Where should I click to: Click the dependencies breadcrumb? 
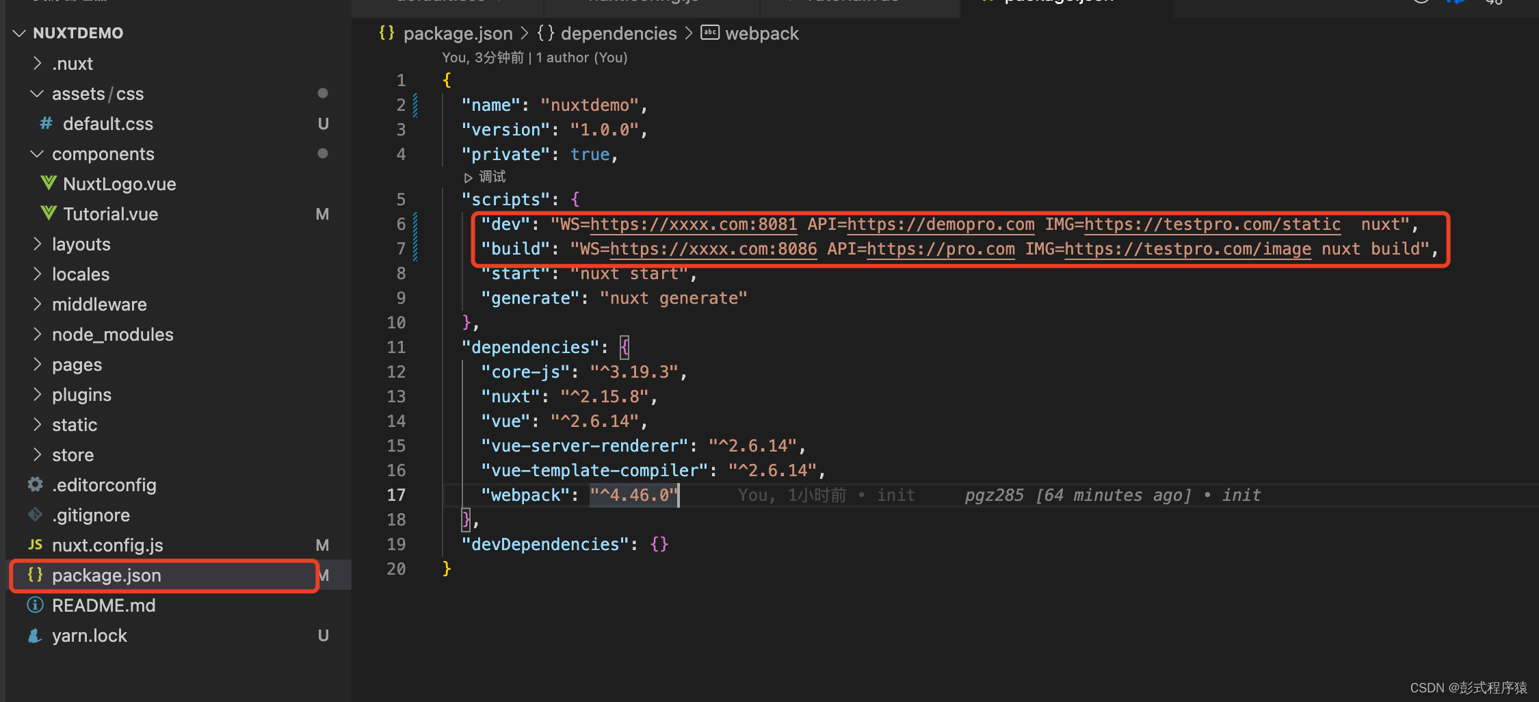click(x=619, y=34)
